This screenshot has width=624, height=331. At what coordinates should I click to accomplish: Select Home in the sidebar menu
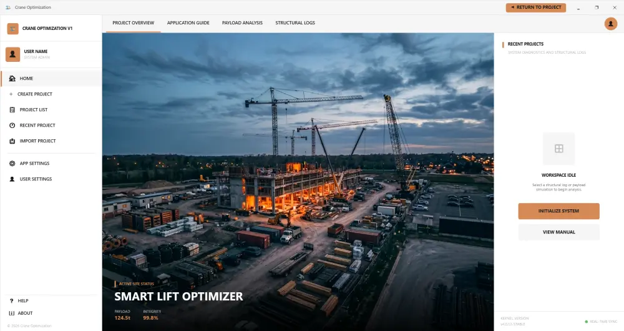[x=51, y=79]
